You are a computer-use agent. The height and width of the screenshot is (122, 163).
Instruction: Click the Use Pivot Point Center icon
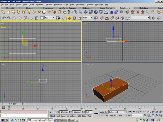click(x=96, y=18)
